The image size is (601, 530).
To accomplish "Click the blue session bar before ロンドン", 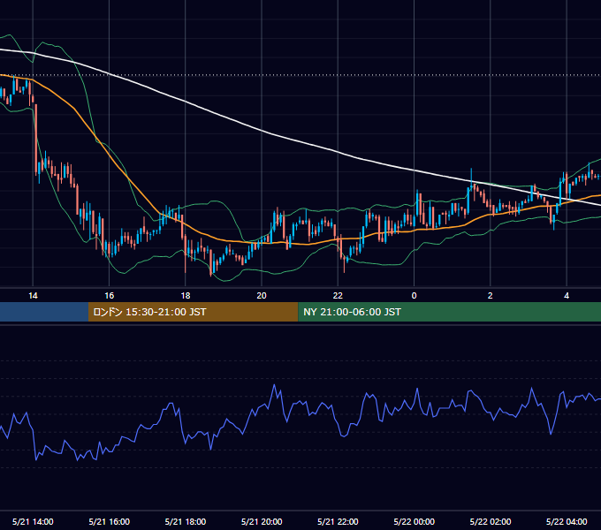I will [x=44, y=312].
